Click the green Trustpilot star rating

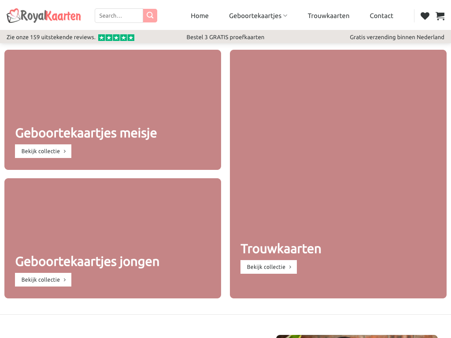pos(116,37)
